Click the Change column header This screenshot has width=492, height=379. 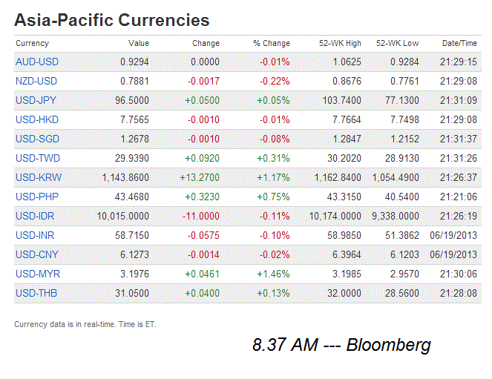206,43
